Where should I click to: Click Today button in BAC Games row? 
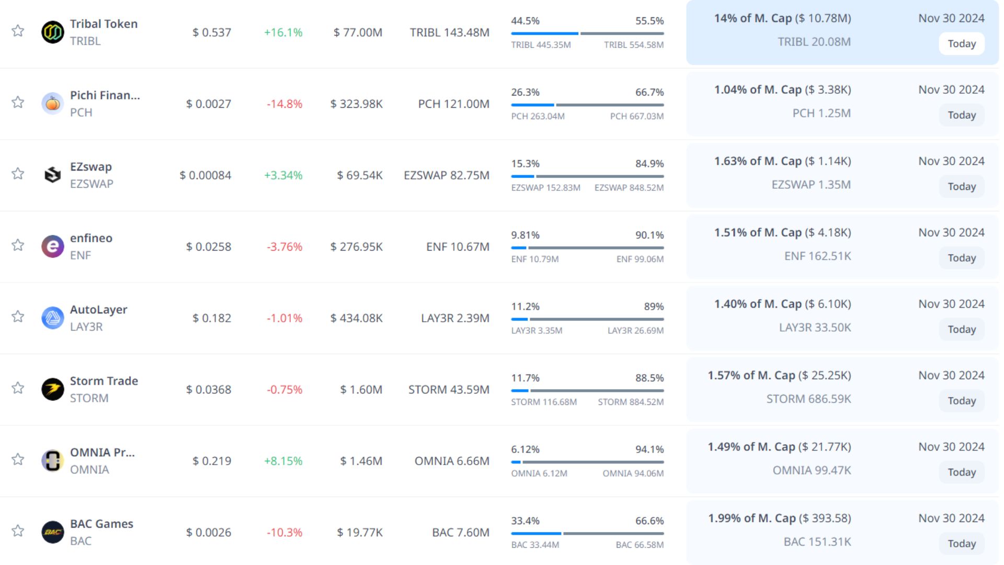961,544
